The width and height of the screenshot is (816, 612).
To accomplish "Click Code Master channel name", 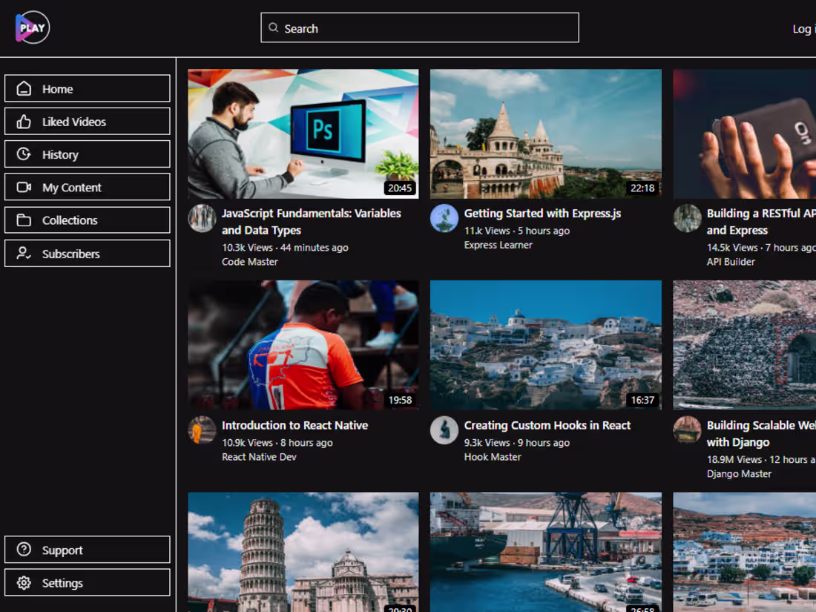I will [250, 262].
